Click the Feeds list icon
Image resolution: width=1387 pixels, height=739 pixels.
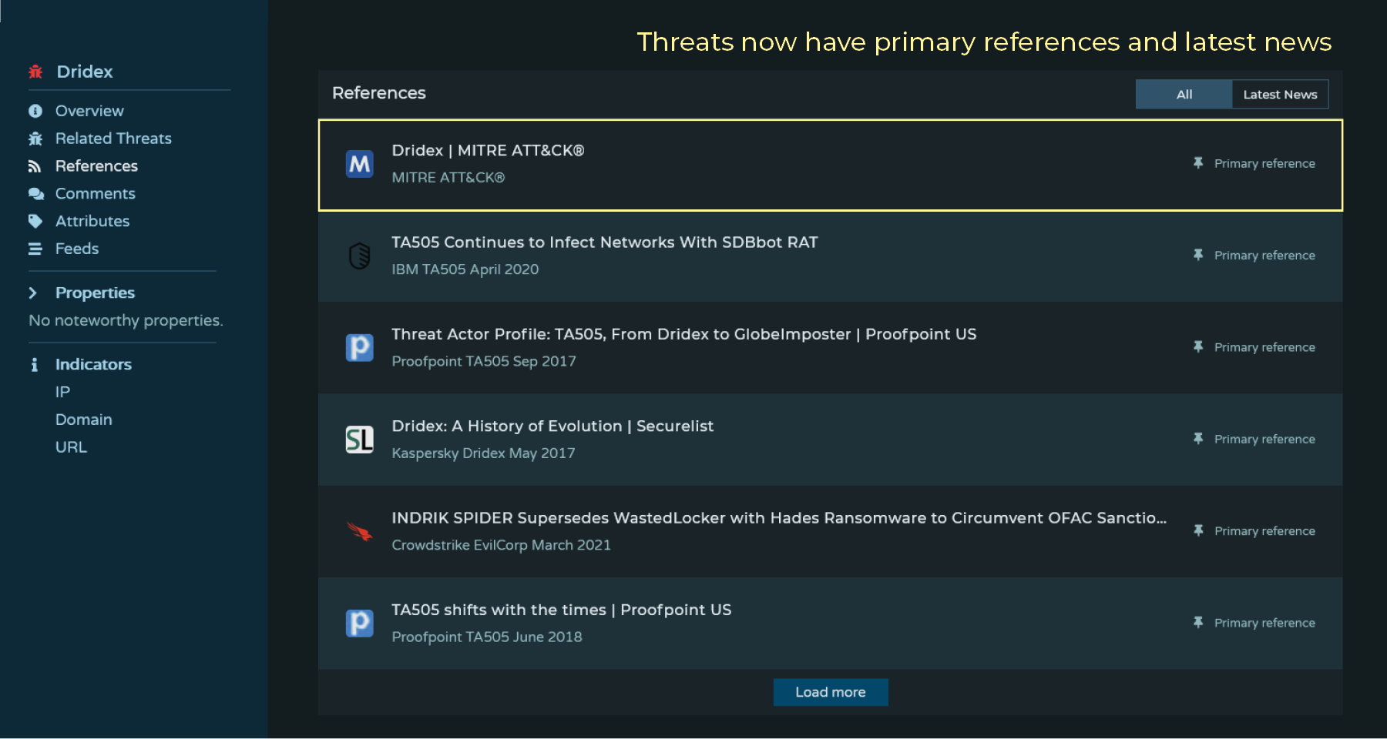(35, 249)
